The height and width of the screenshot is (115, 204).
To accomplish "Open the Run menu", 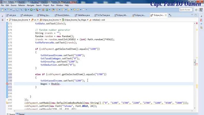I will click(53, 5).
